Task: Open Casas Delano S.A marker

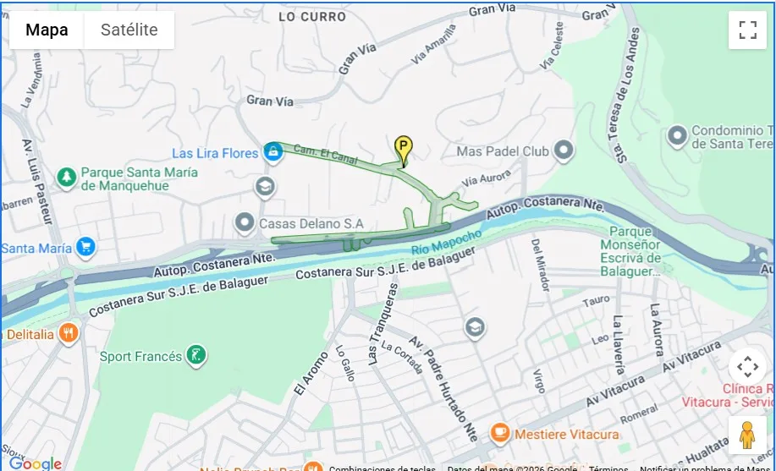Action: tap(245, 223)
